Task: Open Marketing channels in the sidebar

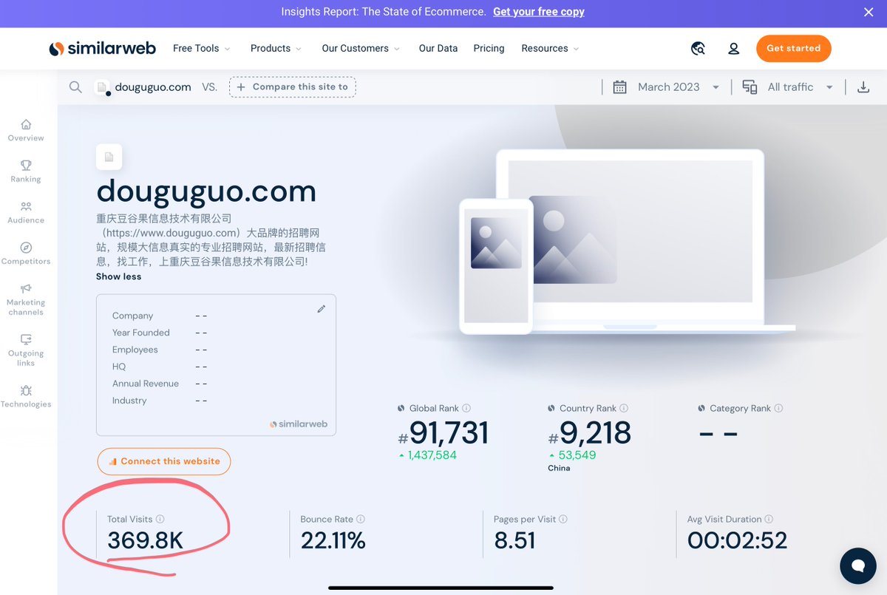Action: tap(26, 299)
